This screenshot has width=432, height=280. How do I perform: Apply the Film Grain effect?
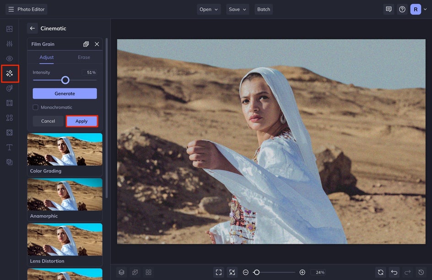(x=81, y=121)
